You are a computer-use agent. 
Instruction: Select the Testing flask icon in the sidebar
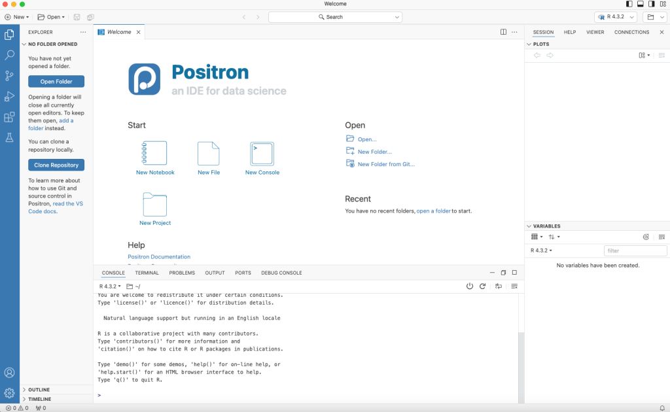click(x=9, y=137)
